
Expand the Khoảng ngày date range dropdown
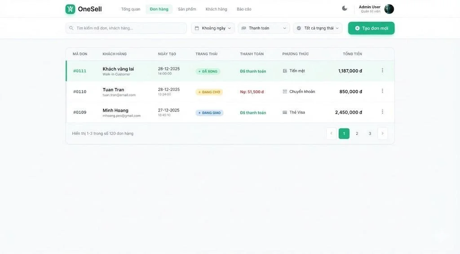tap(213, 28)
